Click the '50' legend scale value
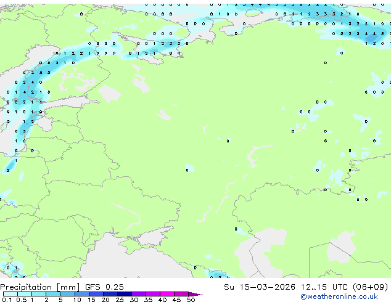The image size is (391, 302). pos(191,300)
